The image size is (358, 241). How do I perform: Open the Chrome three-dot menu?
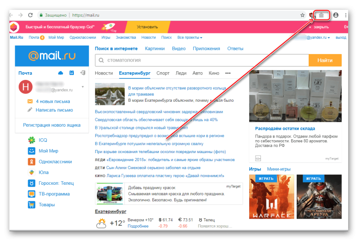pos(345,15)
